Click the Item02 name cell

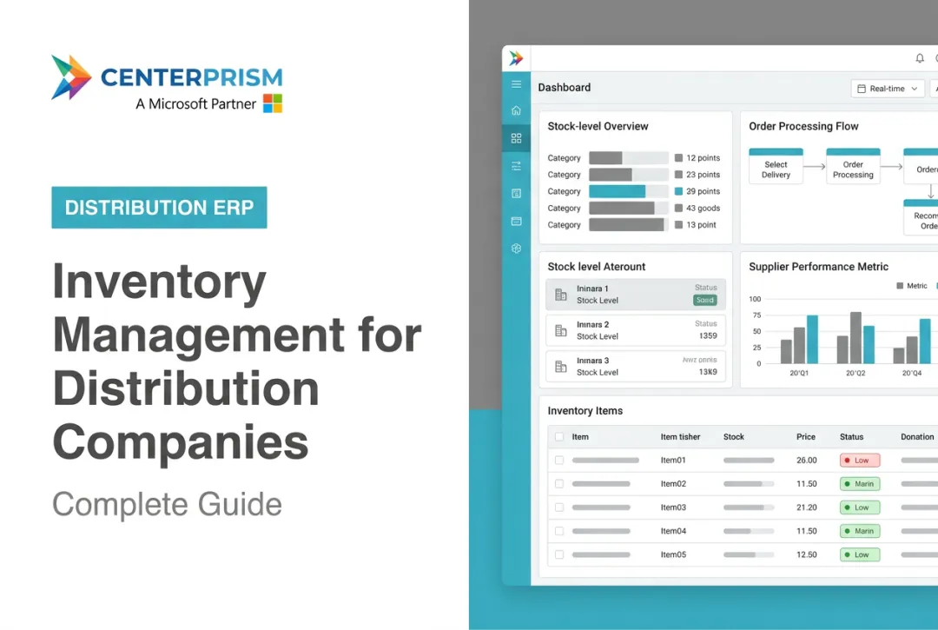673,483
